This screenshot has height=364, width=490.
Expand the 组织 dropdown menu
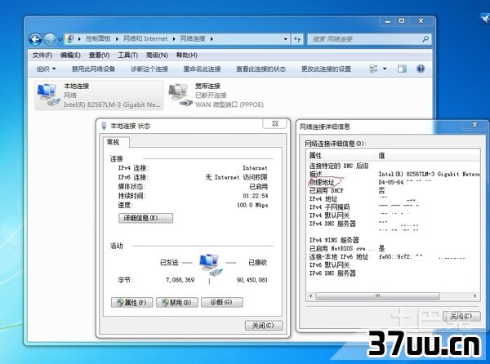pos(46,69)
